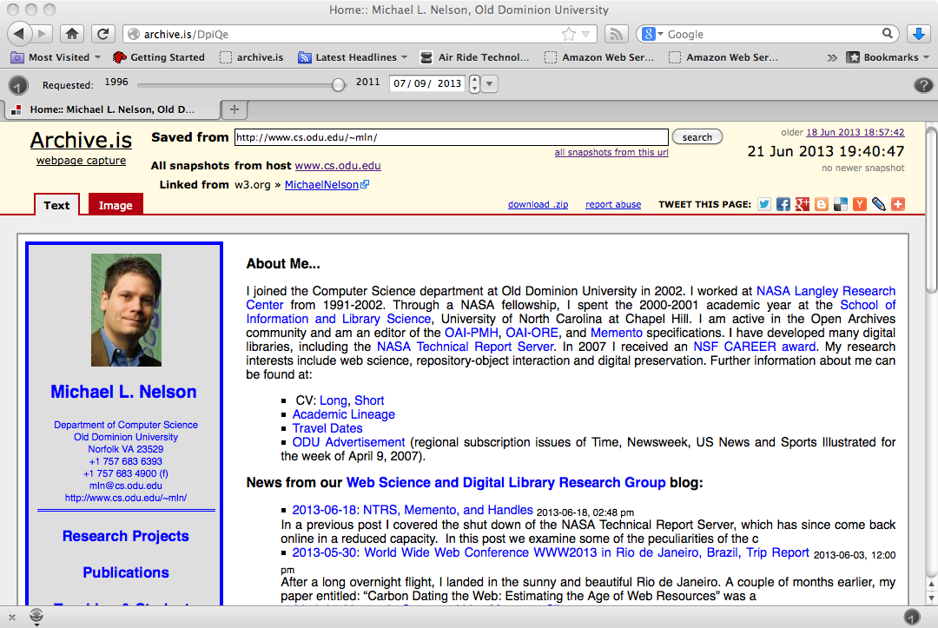Share page on Google Plus icon
Screen dimensions: 938x628
pyautogui.click(x=803, y=204)
